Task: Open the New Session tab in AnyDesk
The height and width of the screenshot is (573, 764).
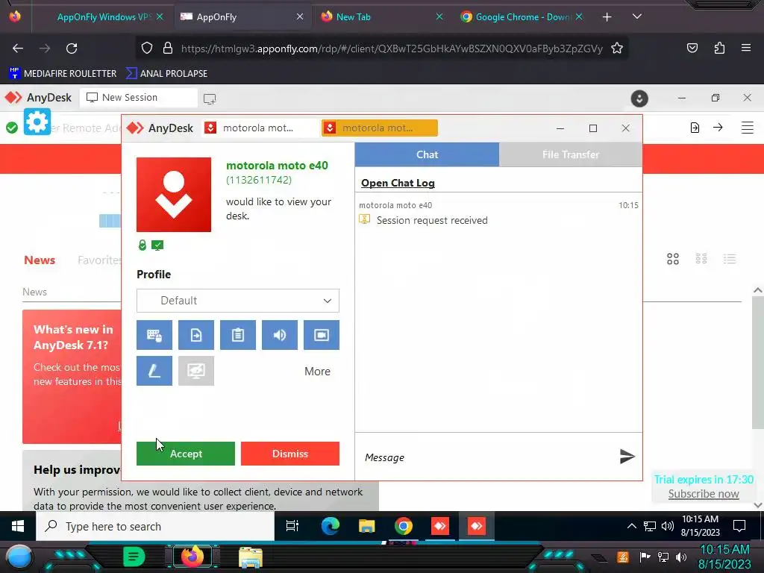Action: [x=139, y=98]
